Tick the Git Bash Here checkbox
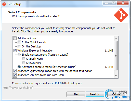The image size is (131, 101). pyautogui.click(x=23, y=59)
